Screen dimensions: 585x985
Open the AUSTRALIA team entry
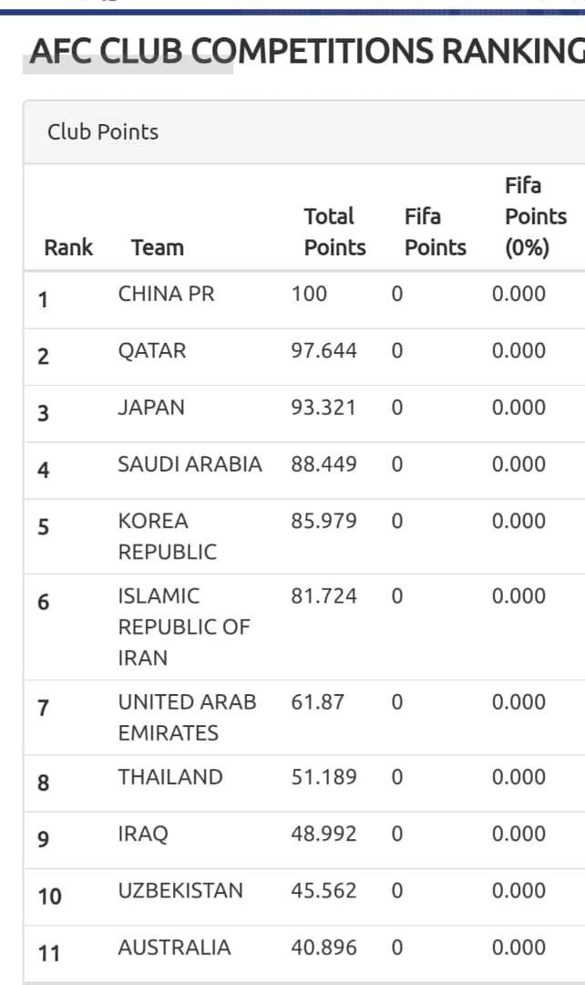[174, 948]
